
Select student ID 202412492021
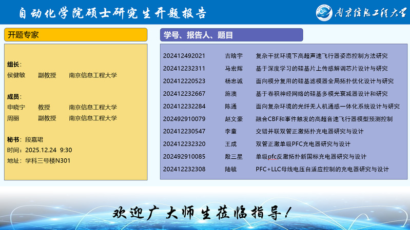coord(184,56)
